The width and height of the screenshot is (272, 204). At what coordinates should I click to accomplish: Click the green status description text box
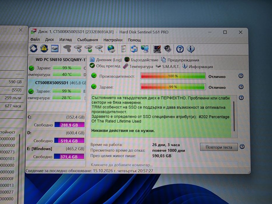click(x=161, y=116)
